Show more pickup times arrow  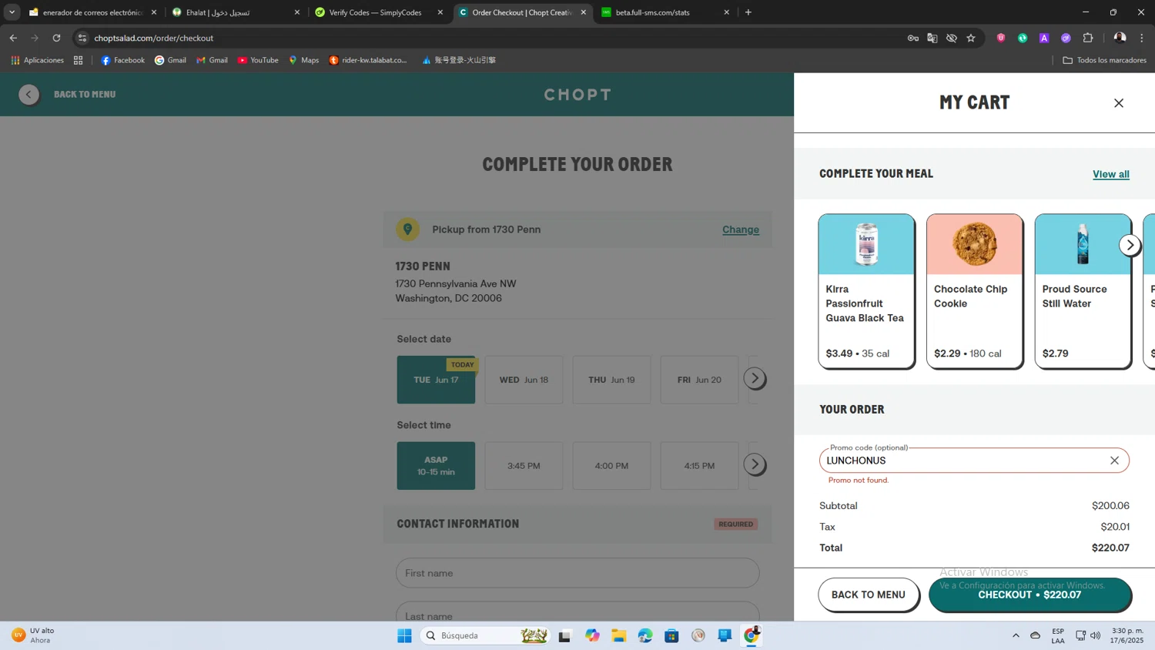(755, 464)
